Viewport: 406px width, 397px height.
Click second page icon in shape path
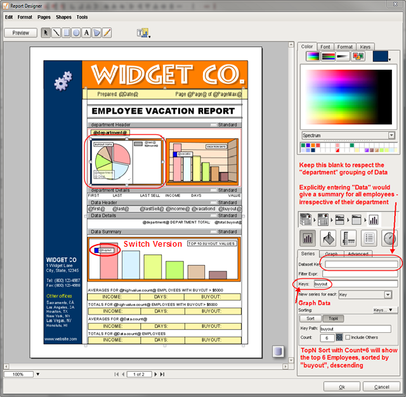323,219
